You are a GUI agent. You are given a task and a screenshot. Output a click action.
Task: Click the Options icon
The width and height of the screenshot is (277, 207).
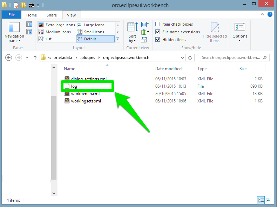(x=240, y=27)
